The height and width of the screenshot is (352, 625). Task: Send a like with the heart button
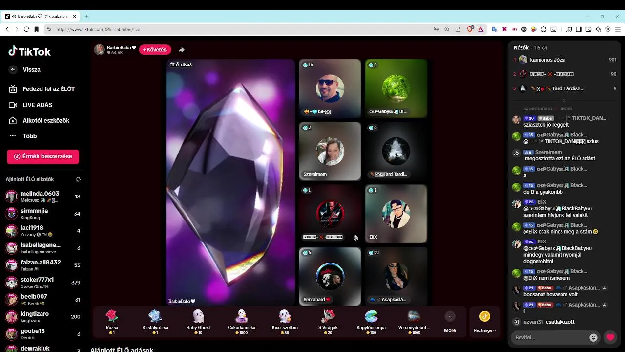[610, 337]
